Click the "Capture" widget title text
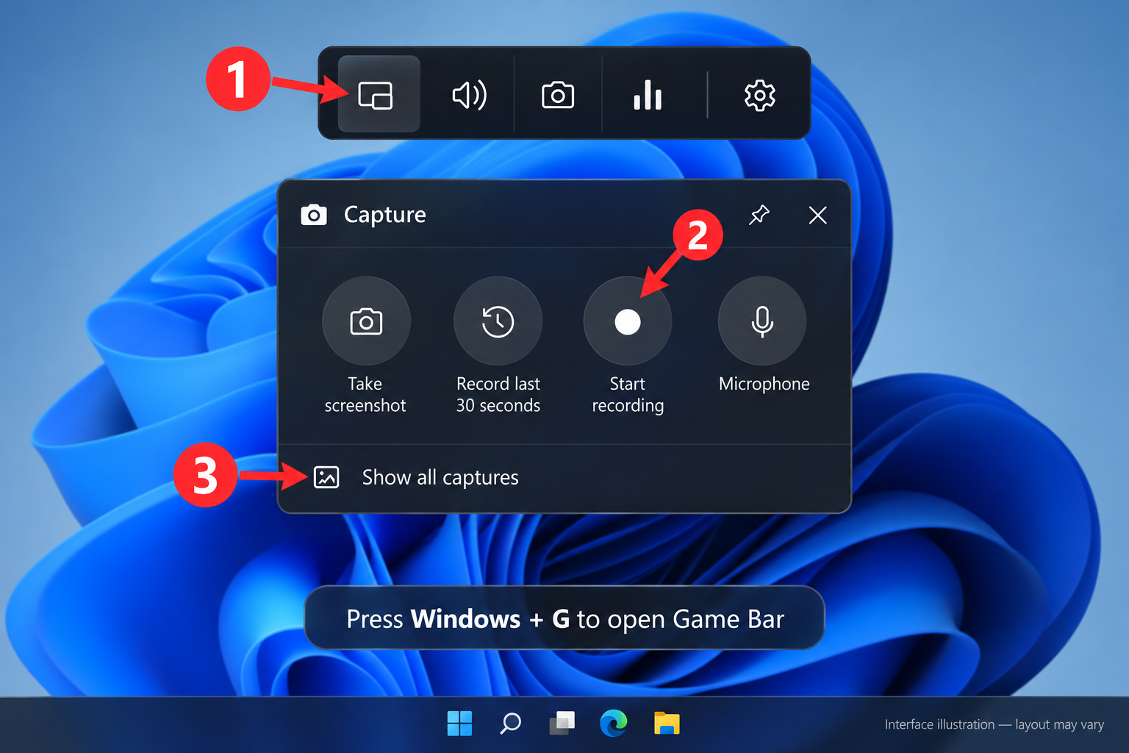Screen dimensions: 1129x753 click(385, 215)
